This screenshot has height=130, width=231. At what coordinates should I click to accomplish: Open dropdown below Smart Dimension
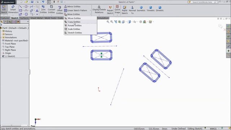13,15
